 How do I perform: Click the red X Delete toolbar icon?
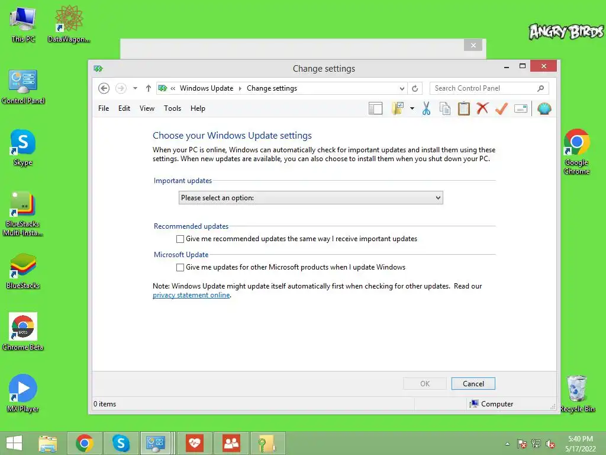click(x=482, y=109)
